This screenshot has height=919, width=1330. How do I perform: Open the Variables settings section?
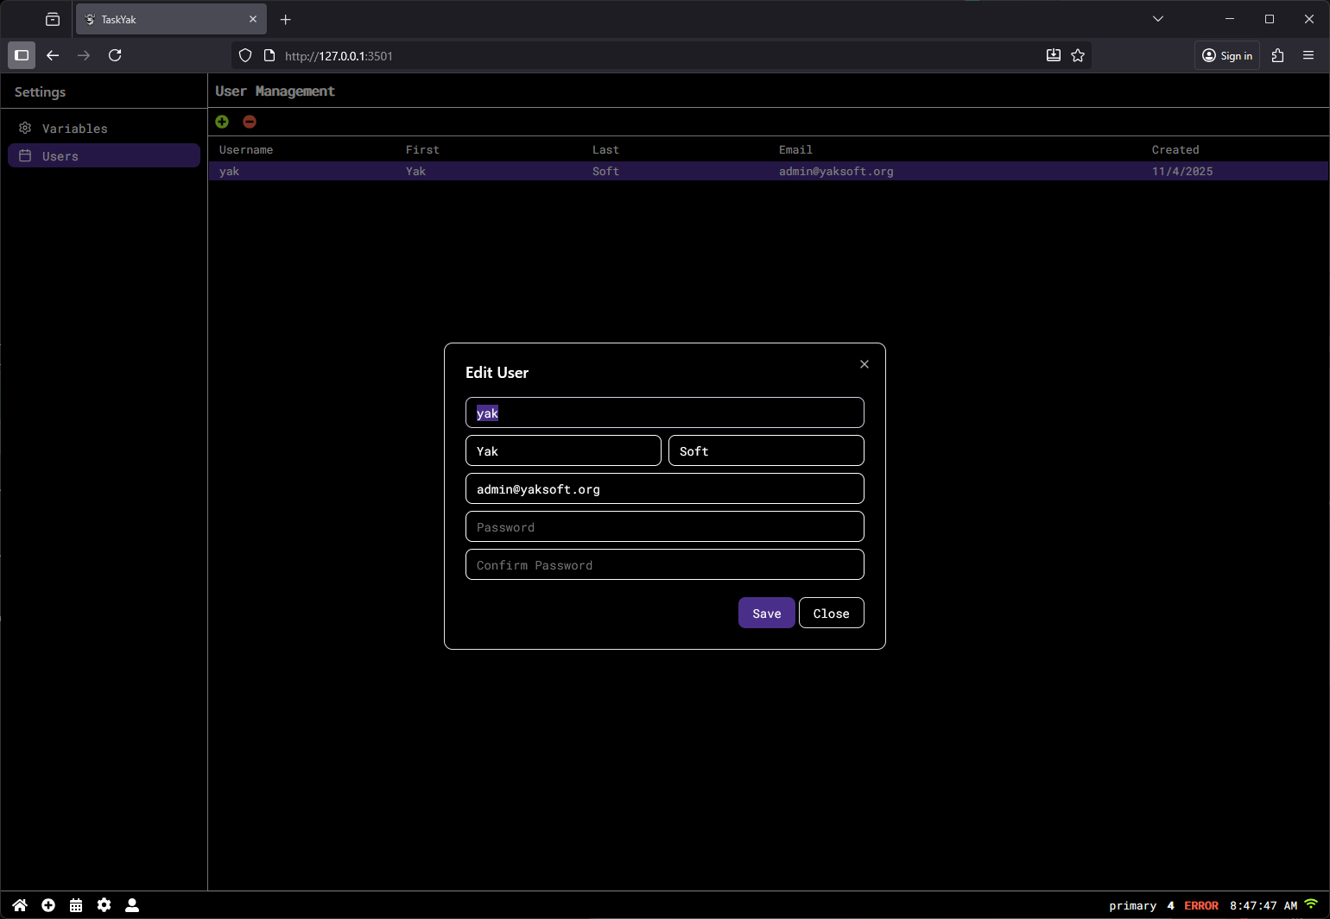(x=75, y=129)
